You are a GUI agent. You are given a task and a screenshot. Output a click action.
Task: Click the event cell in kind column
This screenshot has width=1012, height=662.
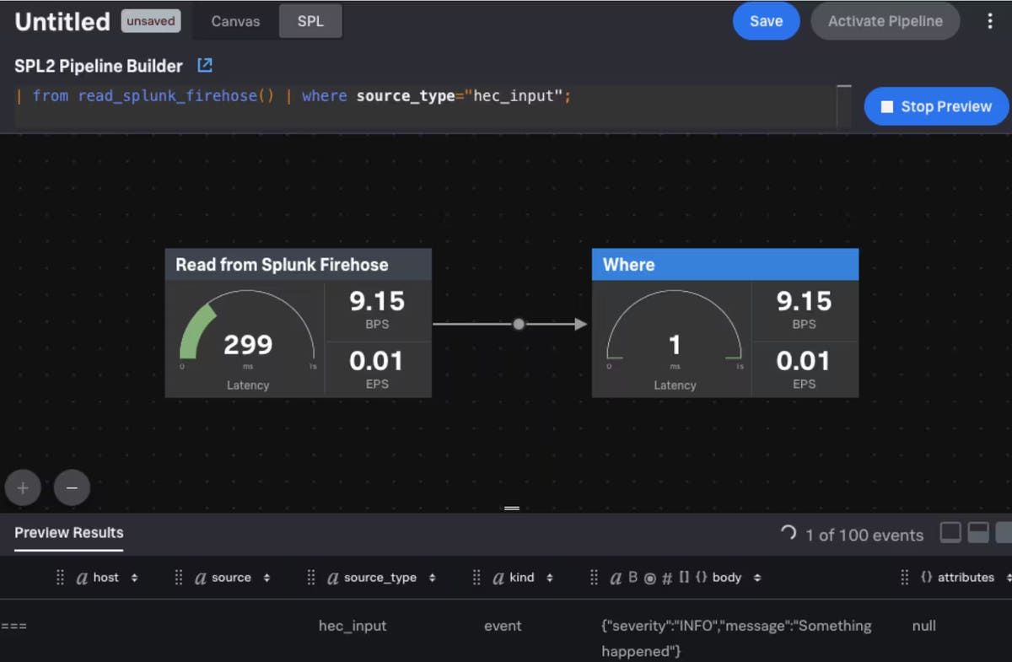[503, 626]
